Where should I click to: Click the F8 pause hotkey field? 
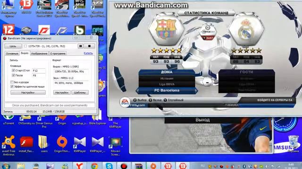[39, 76]
